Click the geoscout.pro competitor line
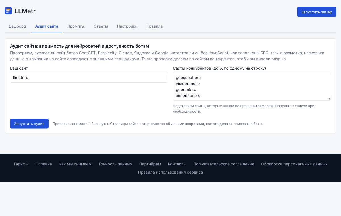Viewport: 341px width, 216px height. pyautogui.click(x=188, y=78)
